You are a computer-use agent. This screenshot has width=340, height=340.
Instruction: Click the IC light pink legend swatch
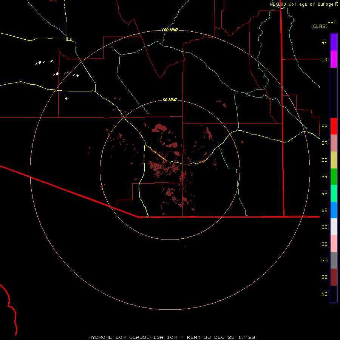coord(334,244)
